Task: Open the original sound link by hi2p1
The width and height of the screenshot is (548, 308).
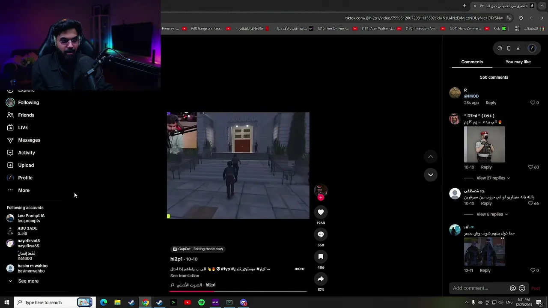Action: [x=193, y=285]
